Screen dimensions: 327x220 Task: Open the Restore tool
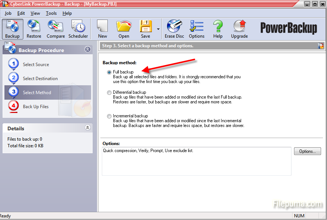coord(34,29)
